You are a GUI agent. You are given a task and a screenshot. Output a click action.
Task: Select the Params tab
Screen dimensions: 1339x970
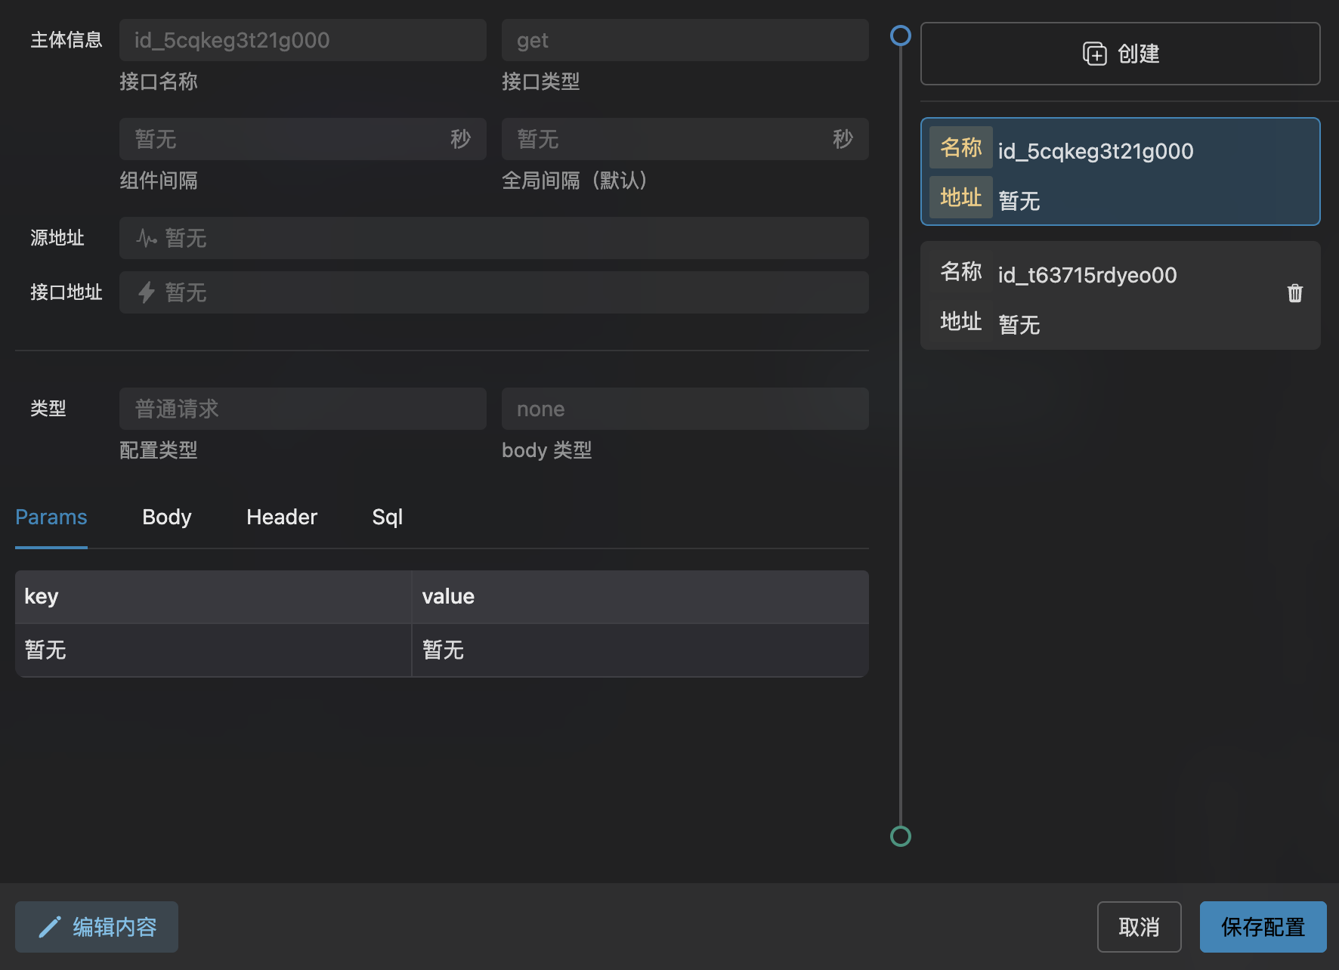51,517
